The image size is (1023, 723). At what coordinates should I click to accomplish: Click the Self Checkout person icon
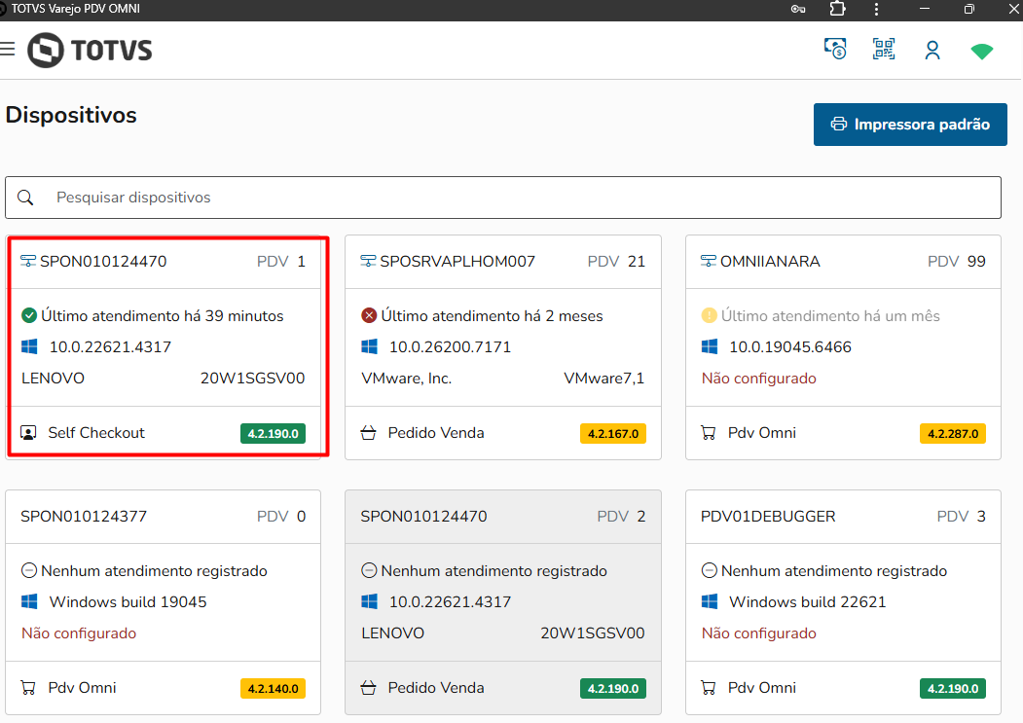point(28,433)
